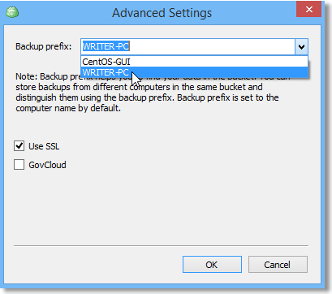Click the green cloud application icon
This screenshot has width=332, height=294.
[x=12, y=13]
